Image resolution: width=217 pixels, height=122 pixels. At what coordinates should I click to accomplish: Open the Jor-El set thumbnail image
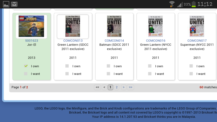31,26
